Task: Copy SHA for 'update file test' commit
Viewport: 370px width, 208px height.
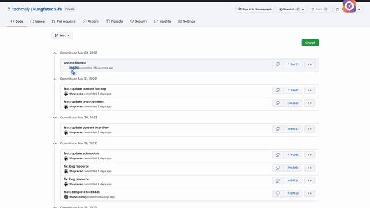Action: pyautogui.click(x=277, y=64)
